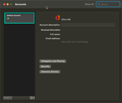The image size is (122, 103).
Task: Click into the Account description field
Action: (88, 25)
